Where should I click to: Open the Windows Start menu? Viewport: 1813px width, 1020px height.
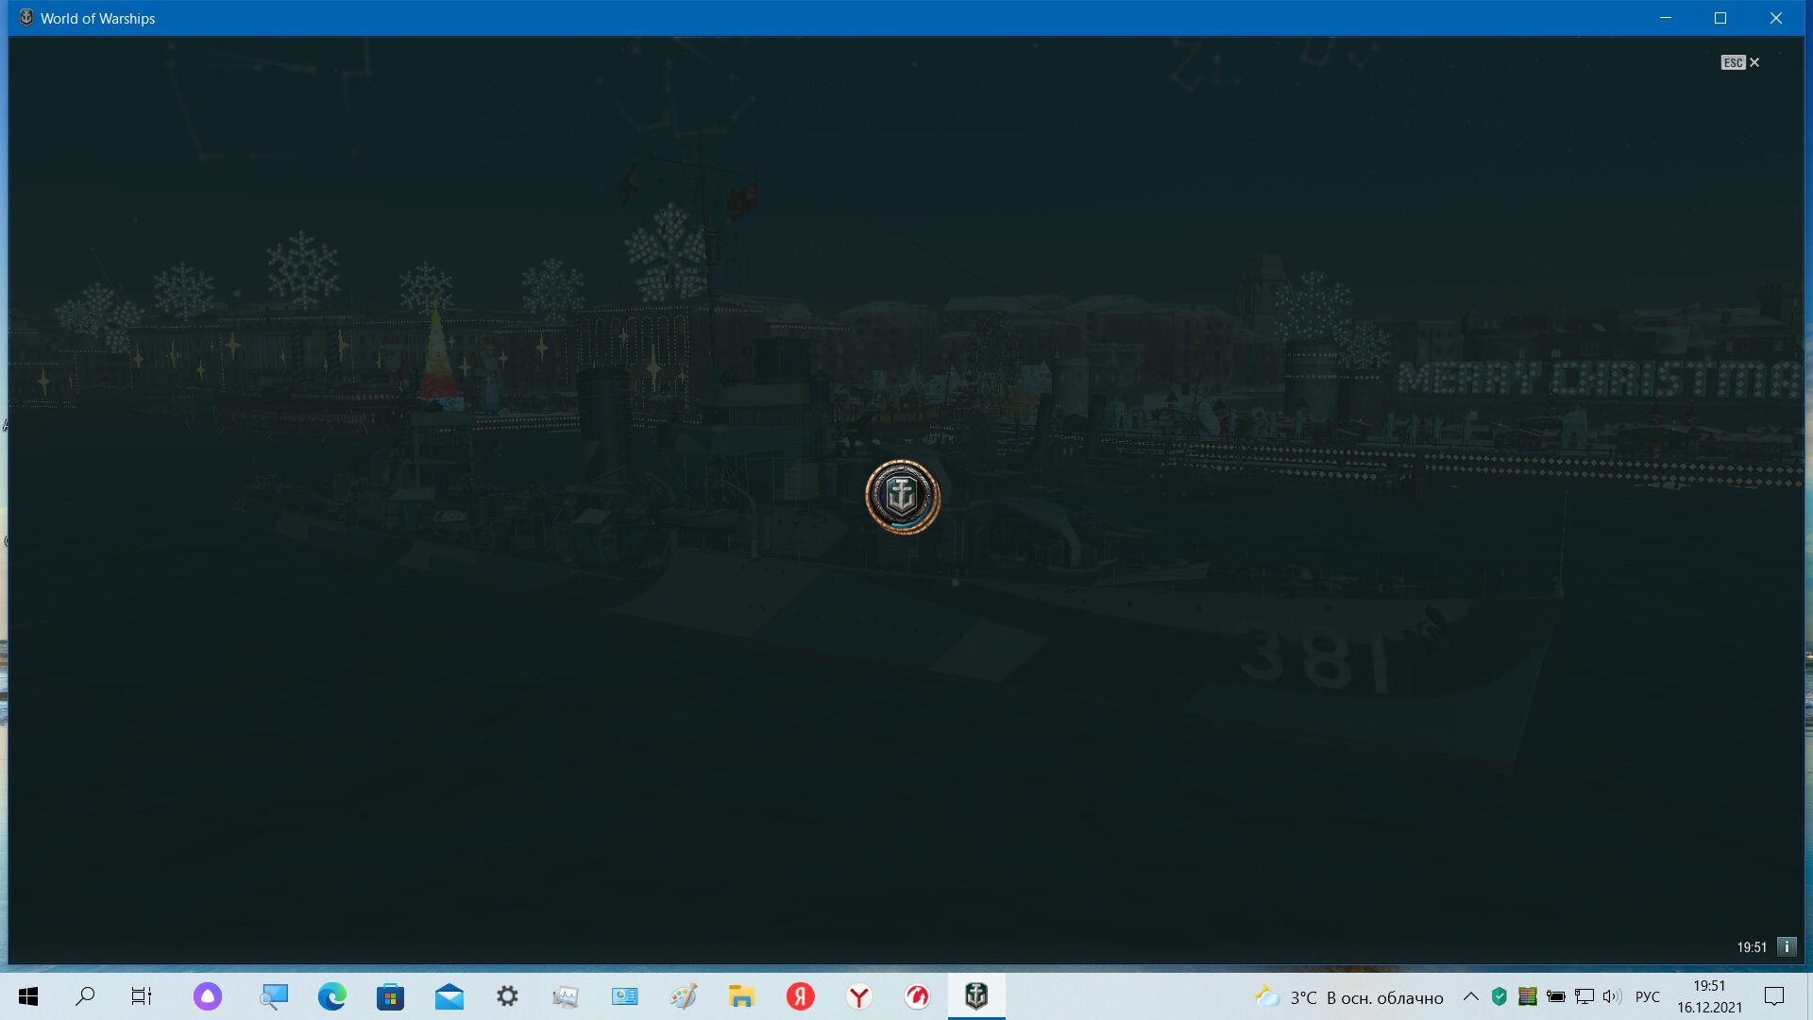28,996
